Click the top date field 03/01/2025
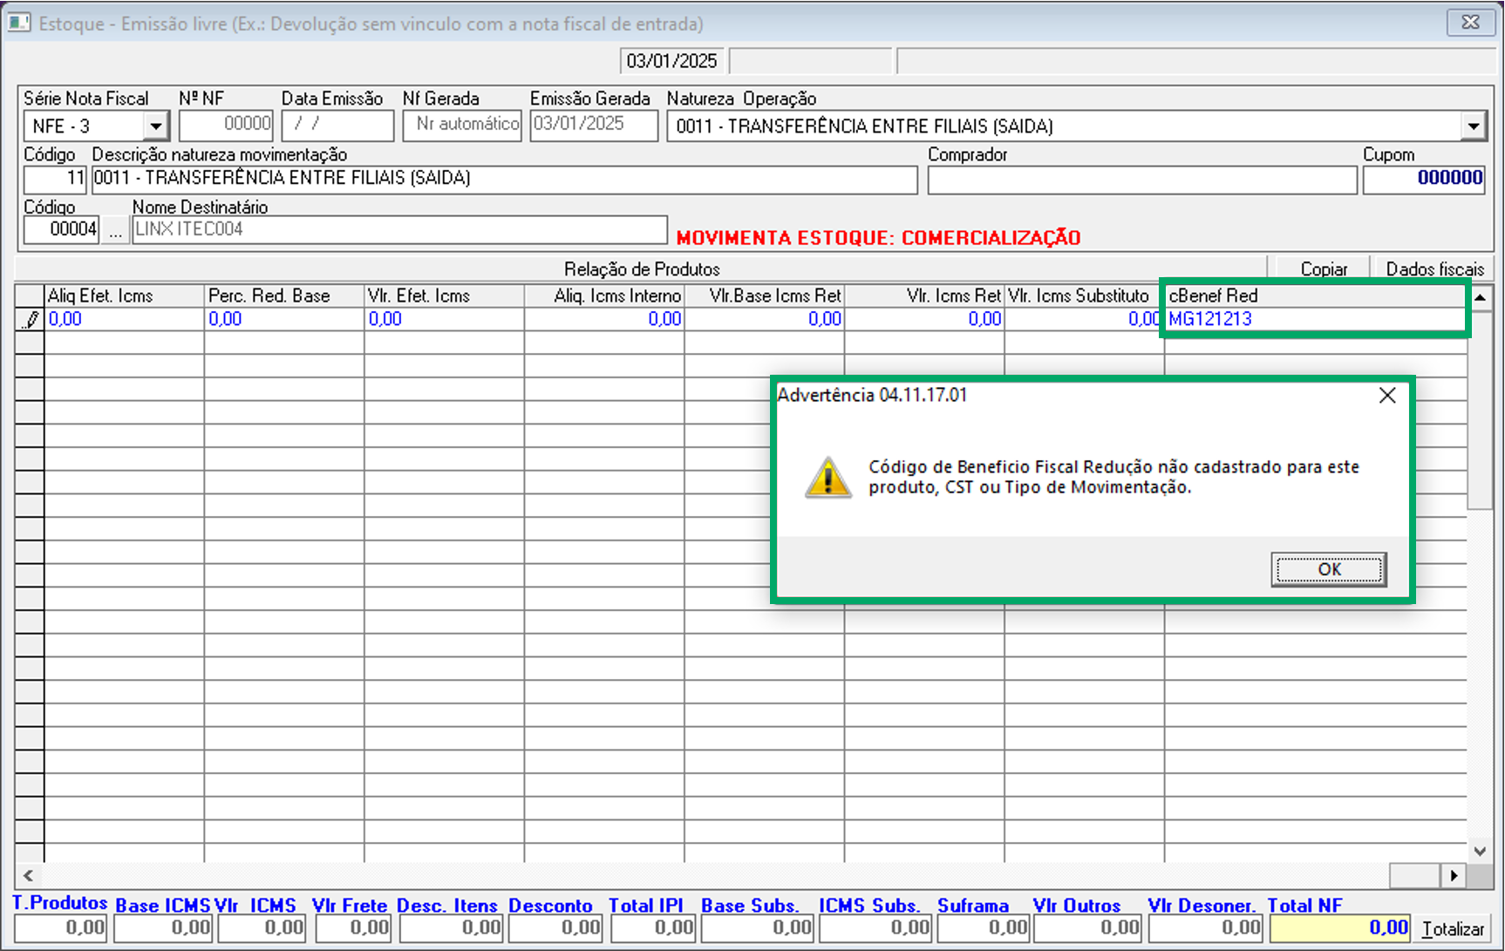The width and height of the screenshot is (1505, 951). pyautogui.click(x=671, y=61)
